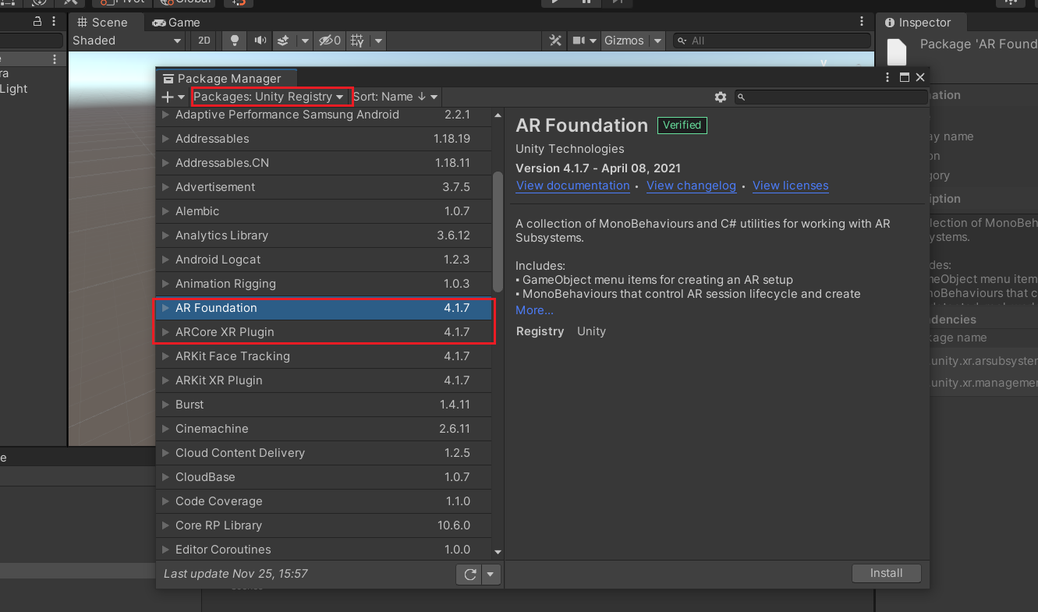Open View licenses link
Viewport: 1038px width, 612px height.
pos(790,186)
